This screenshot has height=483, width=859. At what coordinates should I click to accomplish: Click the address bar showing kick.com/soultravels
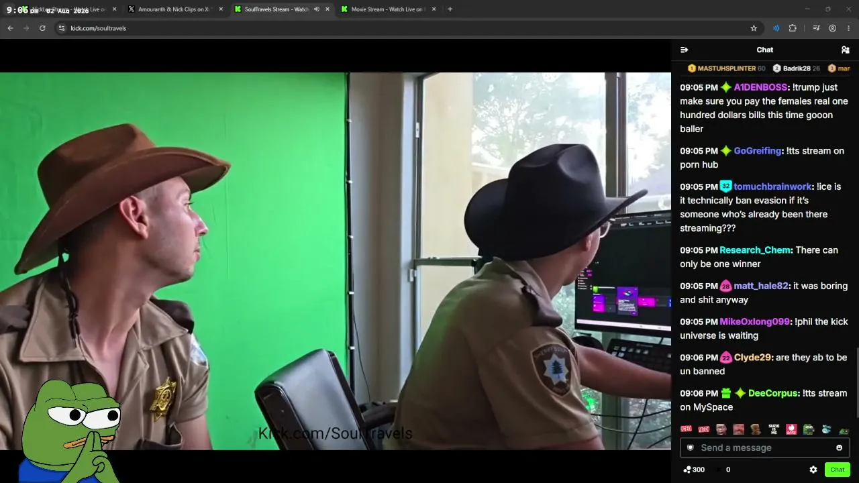pyautogui.click(x=403, y=28)
